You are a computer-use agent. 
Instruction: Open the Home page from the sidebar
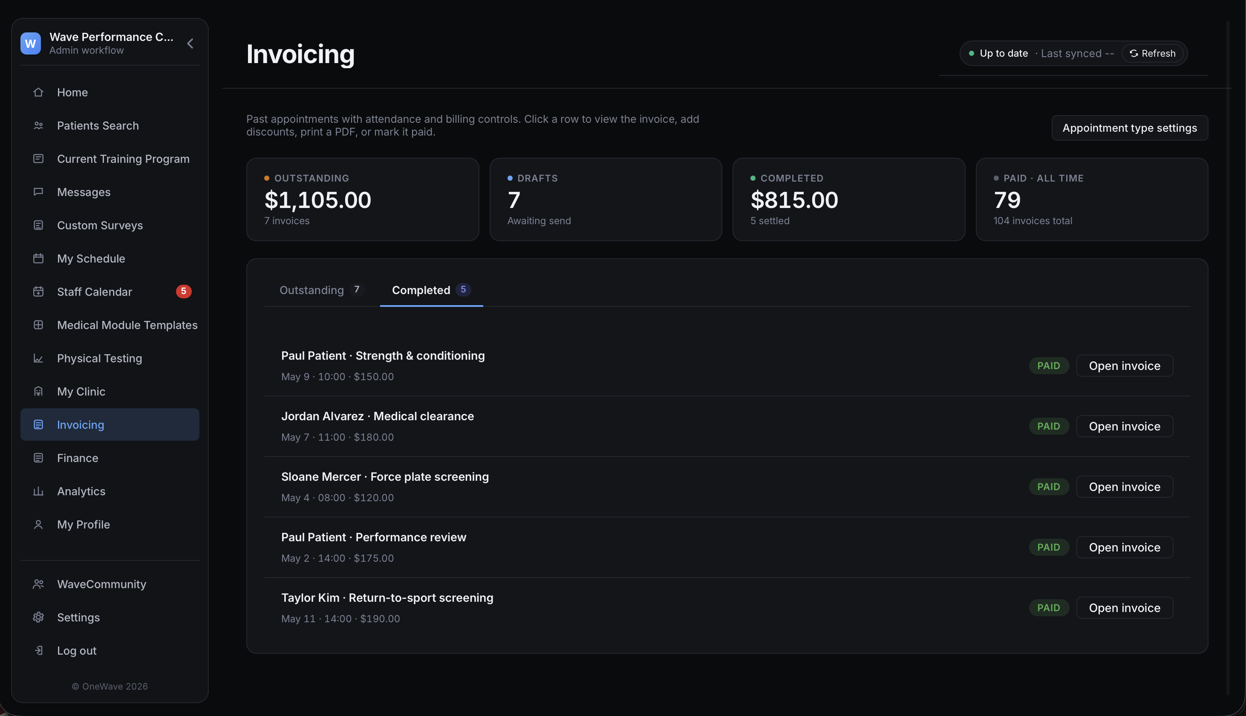tap(72, 92)
